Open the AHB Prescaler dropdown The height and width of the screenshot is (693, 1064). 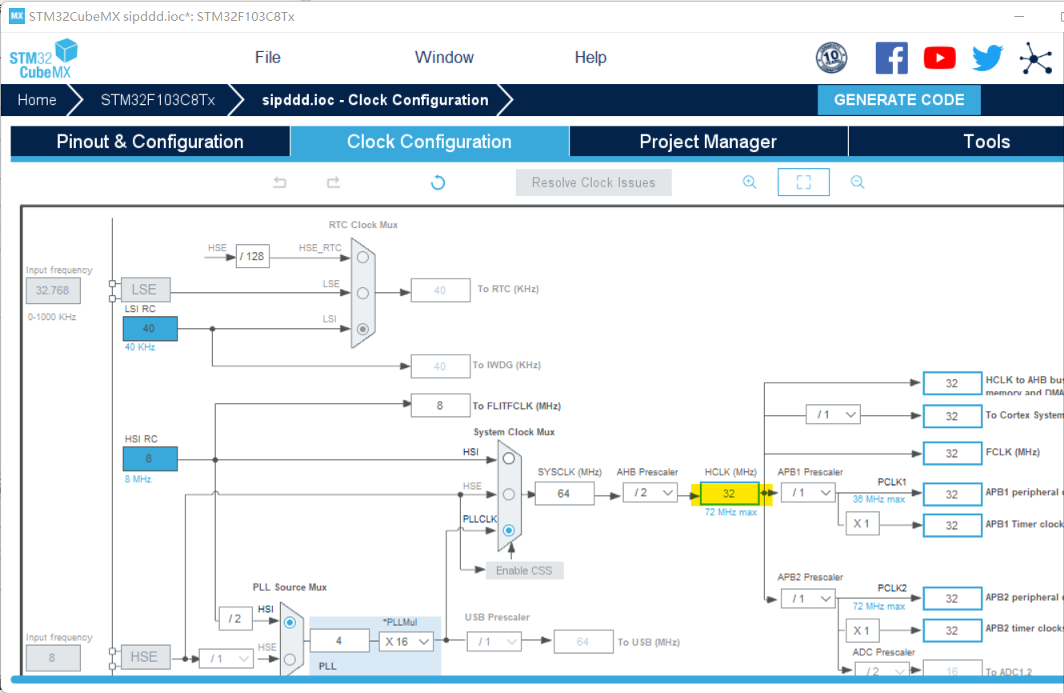click(x=650, y=493)
